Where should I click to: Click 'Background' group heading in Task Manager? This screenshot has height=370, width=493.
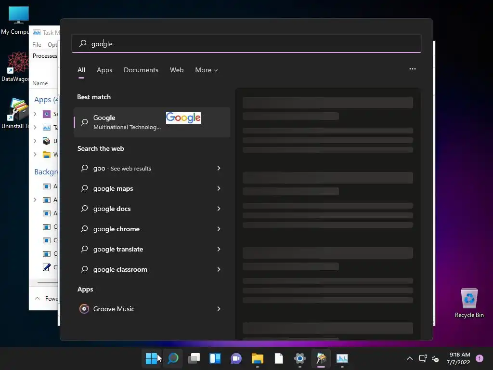pos(46,172)
